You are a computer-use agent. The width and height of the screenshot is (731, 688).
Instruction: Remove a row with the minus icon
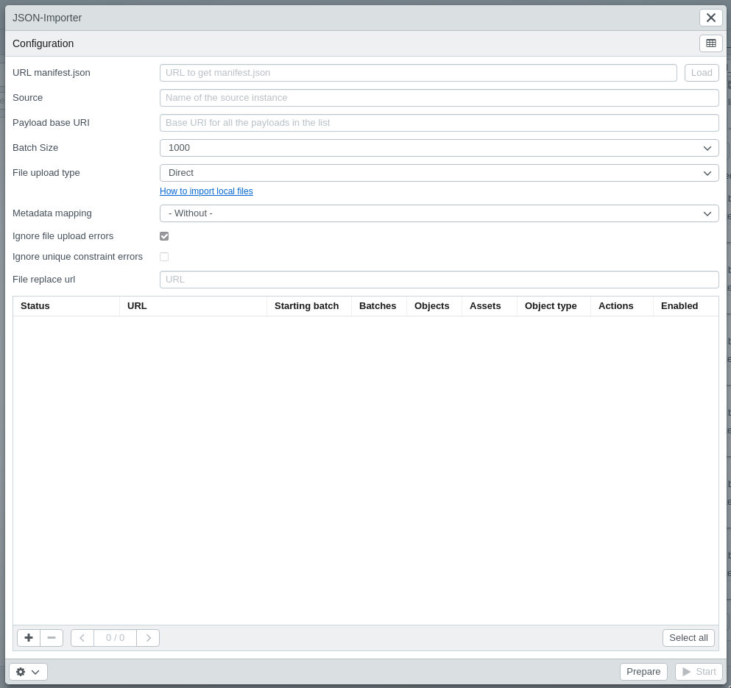click(52, 638)
